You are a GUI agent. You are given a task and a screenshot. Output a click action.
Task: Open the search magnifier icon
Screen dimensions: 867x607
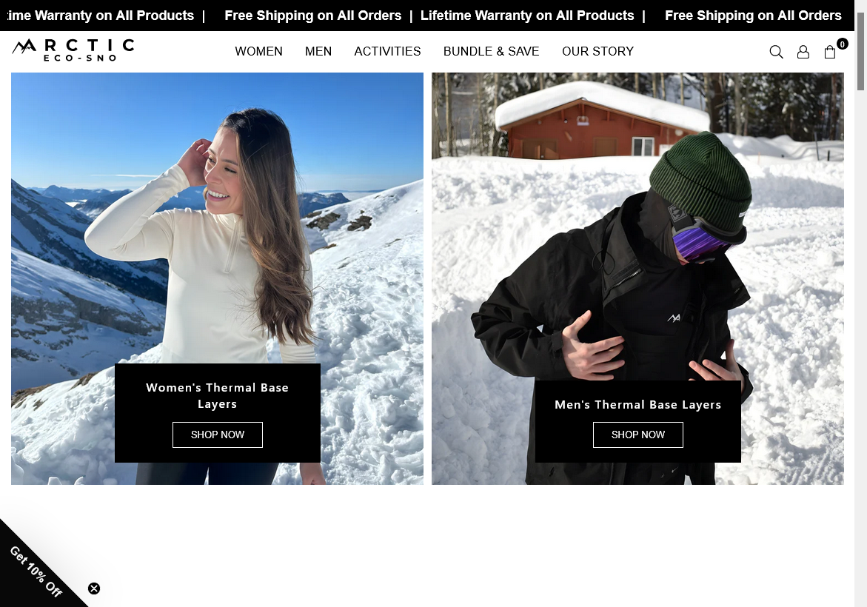(x=777, y=52)
